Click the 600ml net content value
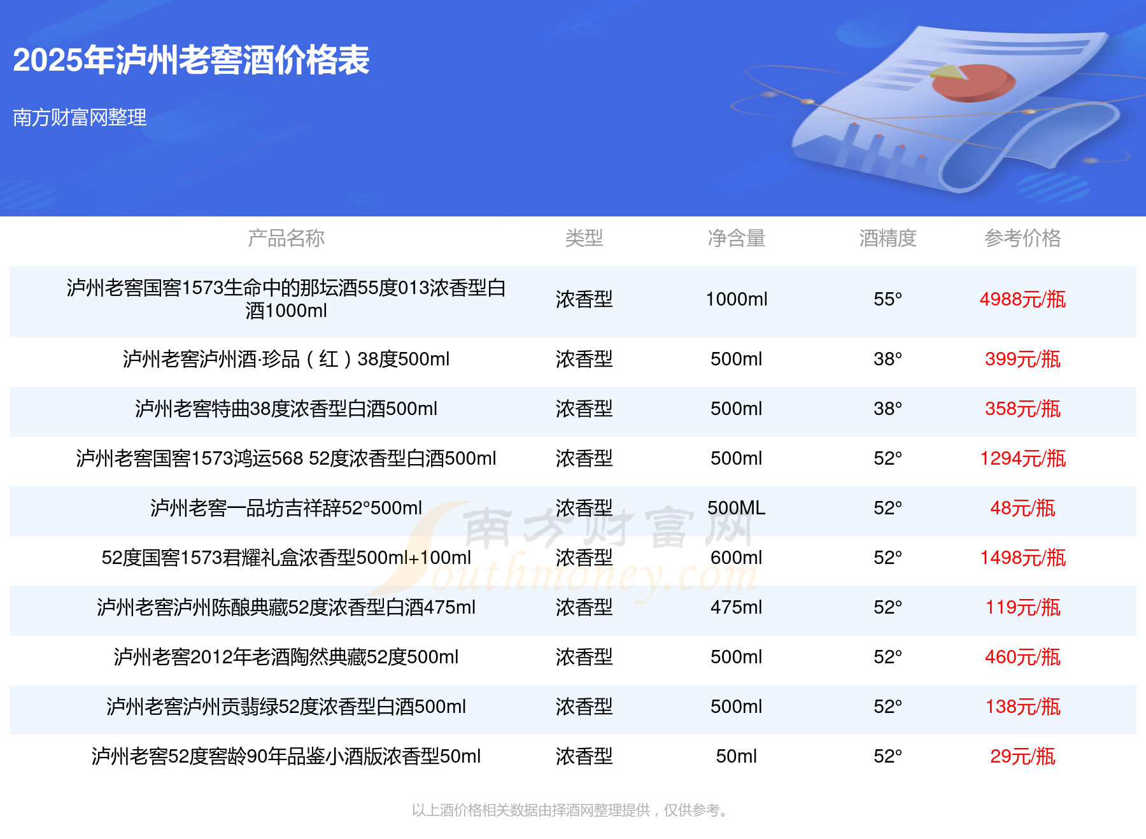Viewport: 1146px width, 839px height. click(736, 558)
